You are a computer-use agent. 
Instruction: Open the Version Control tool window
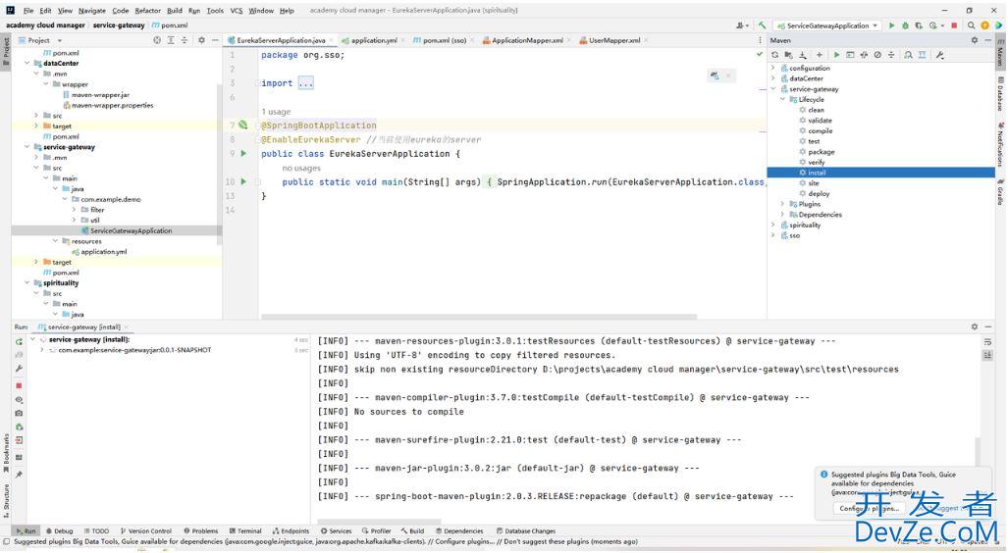145,531
